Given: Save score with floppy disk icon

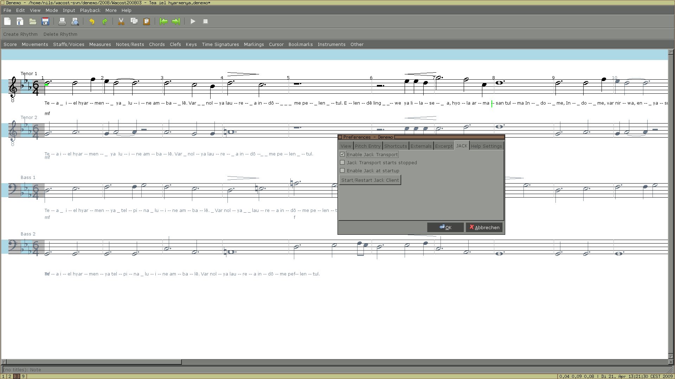Looking at the screenshot, I should click(x=45, y=21).
